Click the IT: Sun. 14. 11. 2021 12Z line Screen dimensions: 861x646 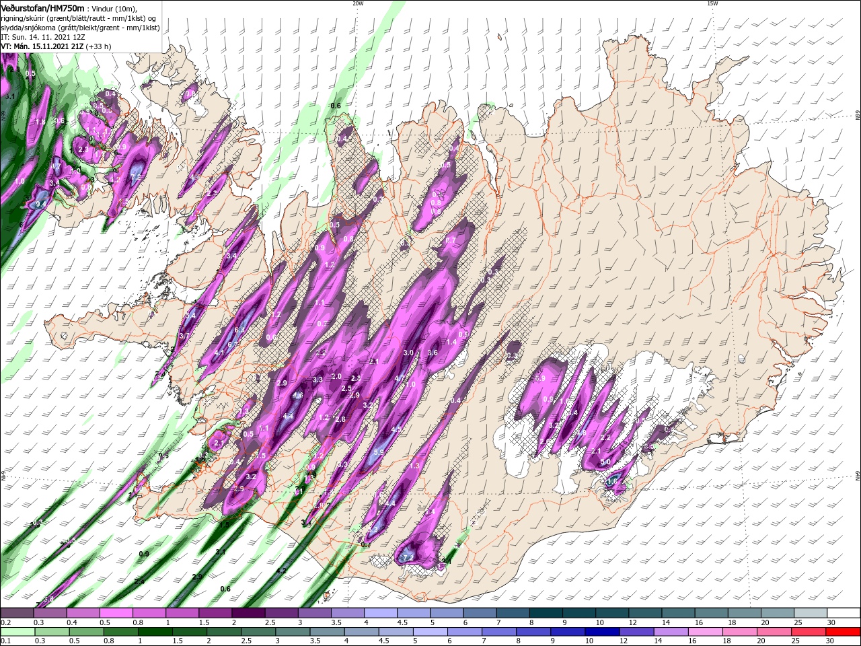click(x=42, y=37)
